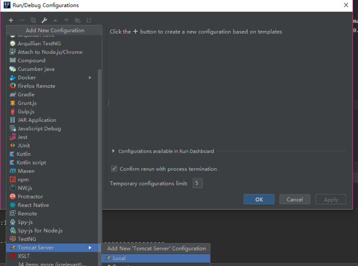Click configuration list vertical scrollbar
This screenshot has height=266, width=358.
(x=100, y=167)
